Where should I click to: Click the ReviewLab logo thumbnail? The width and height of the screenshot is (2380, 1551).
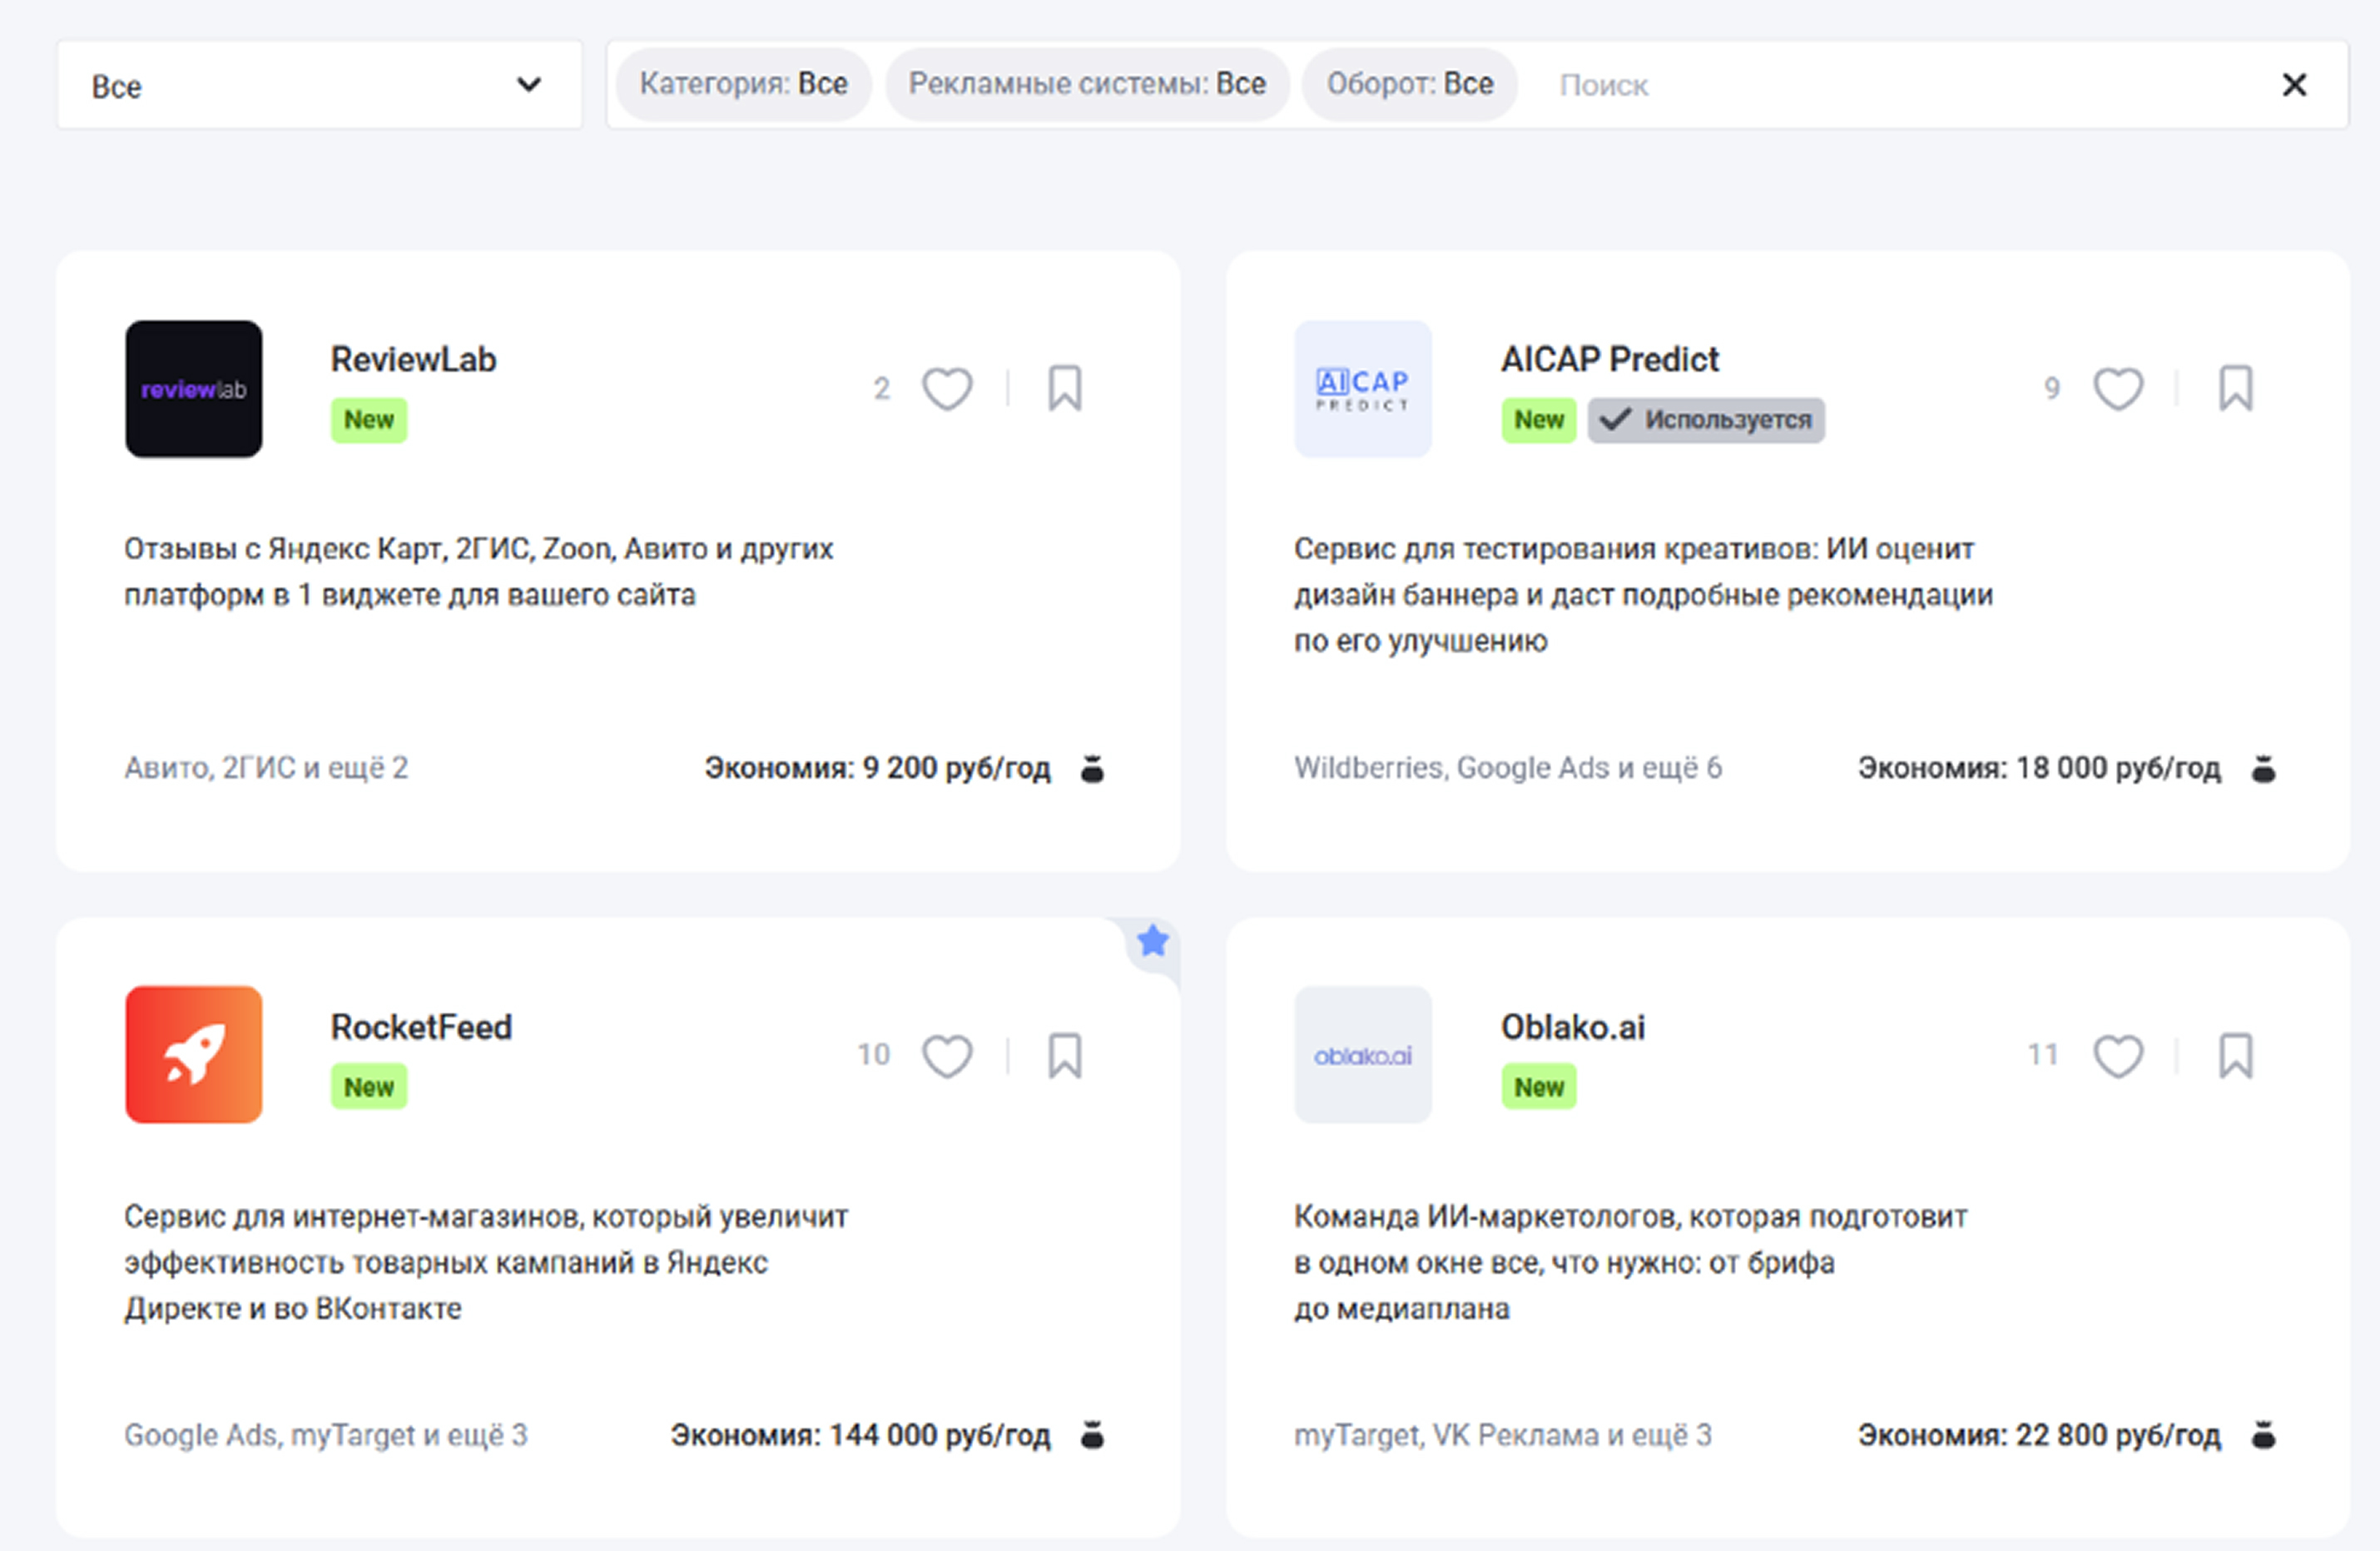coord(194,389)
